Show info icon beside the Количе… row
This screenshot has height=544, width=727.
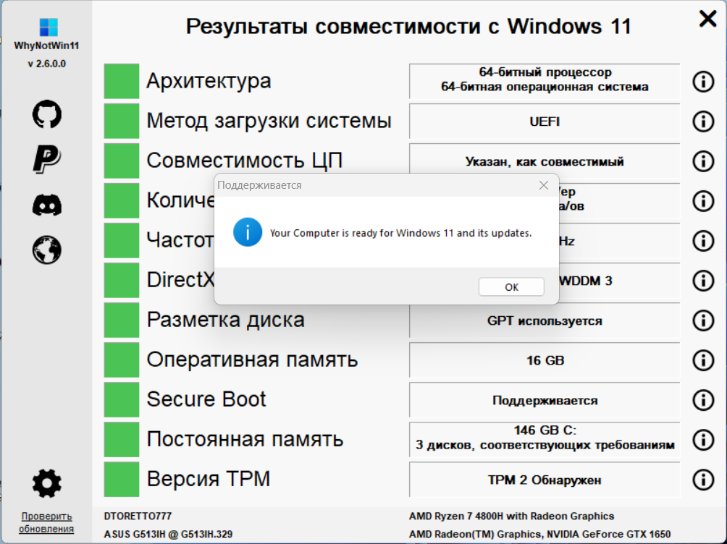pyautogui.click(x=703, y=201)
